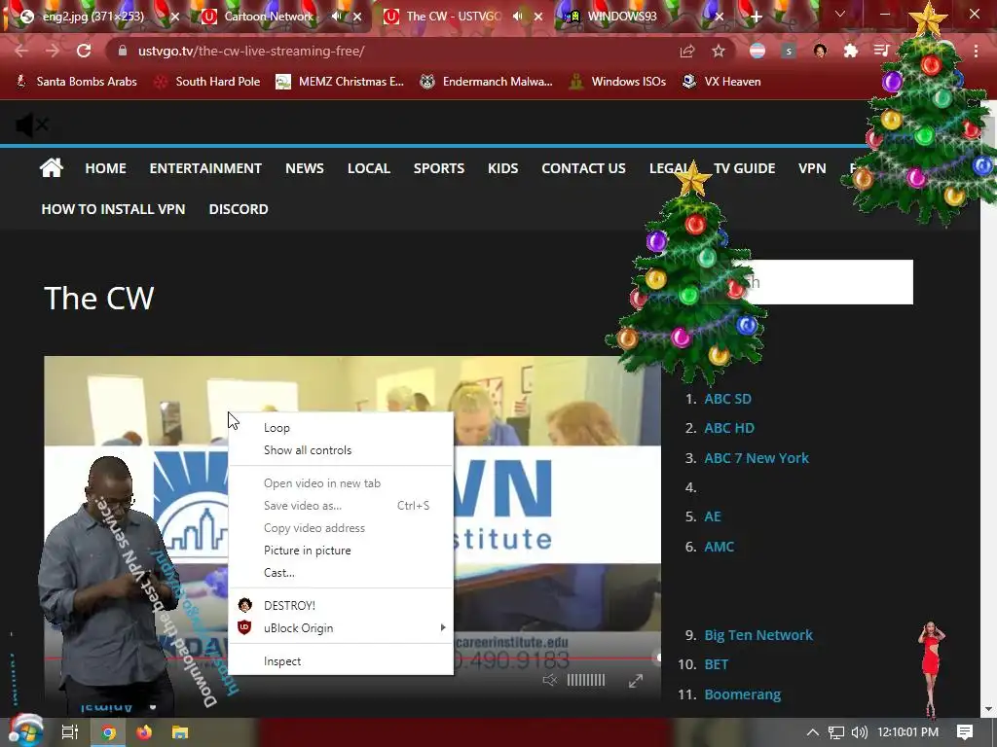The image size is (997, 747).
Task: Open the SPORTS nav item
Action: [x=439, y=168]
